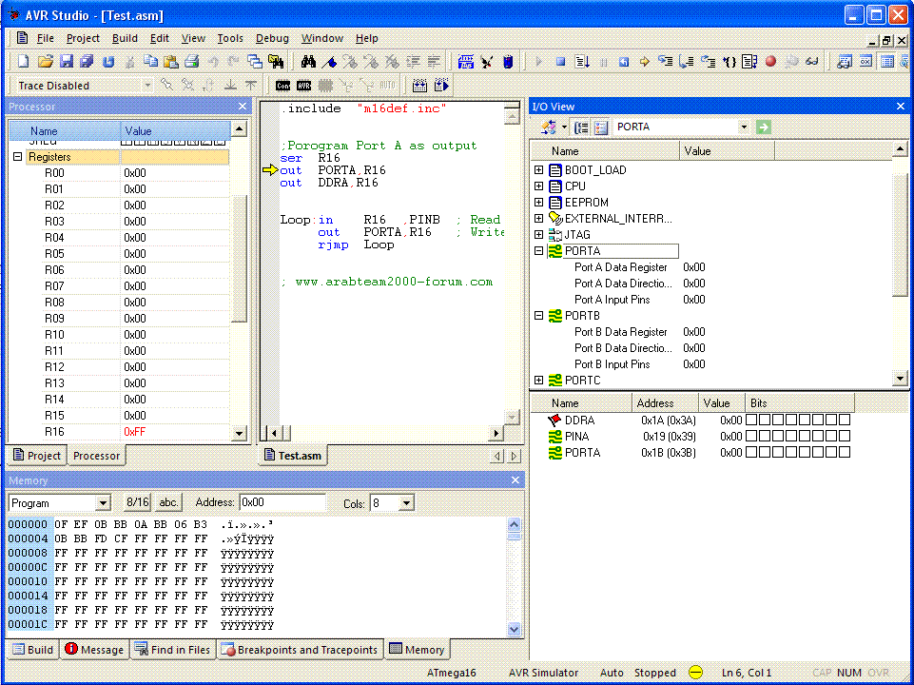Click the yellow arrow Show Next Statement icon
Viewport: 914px width, 685px height.
[x=644, y=61]
